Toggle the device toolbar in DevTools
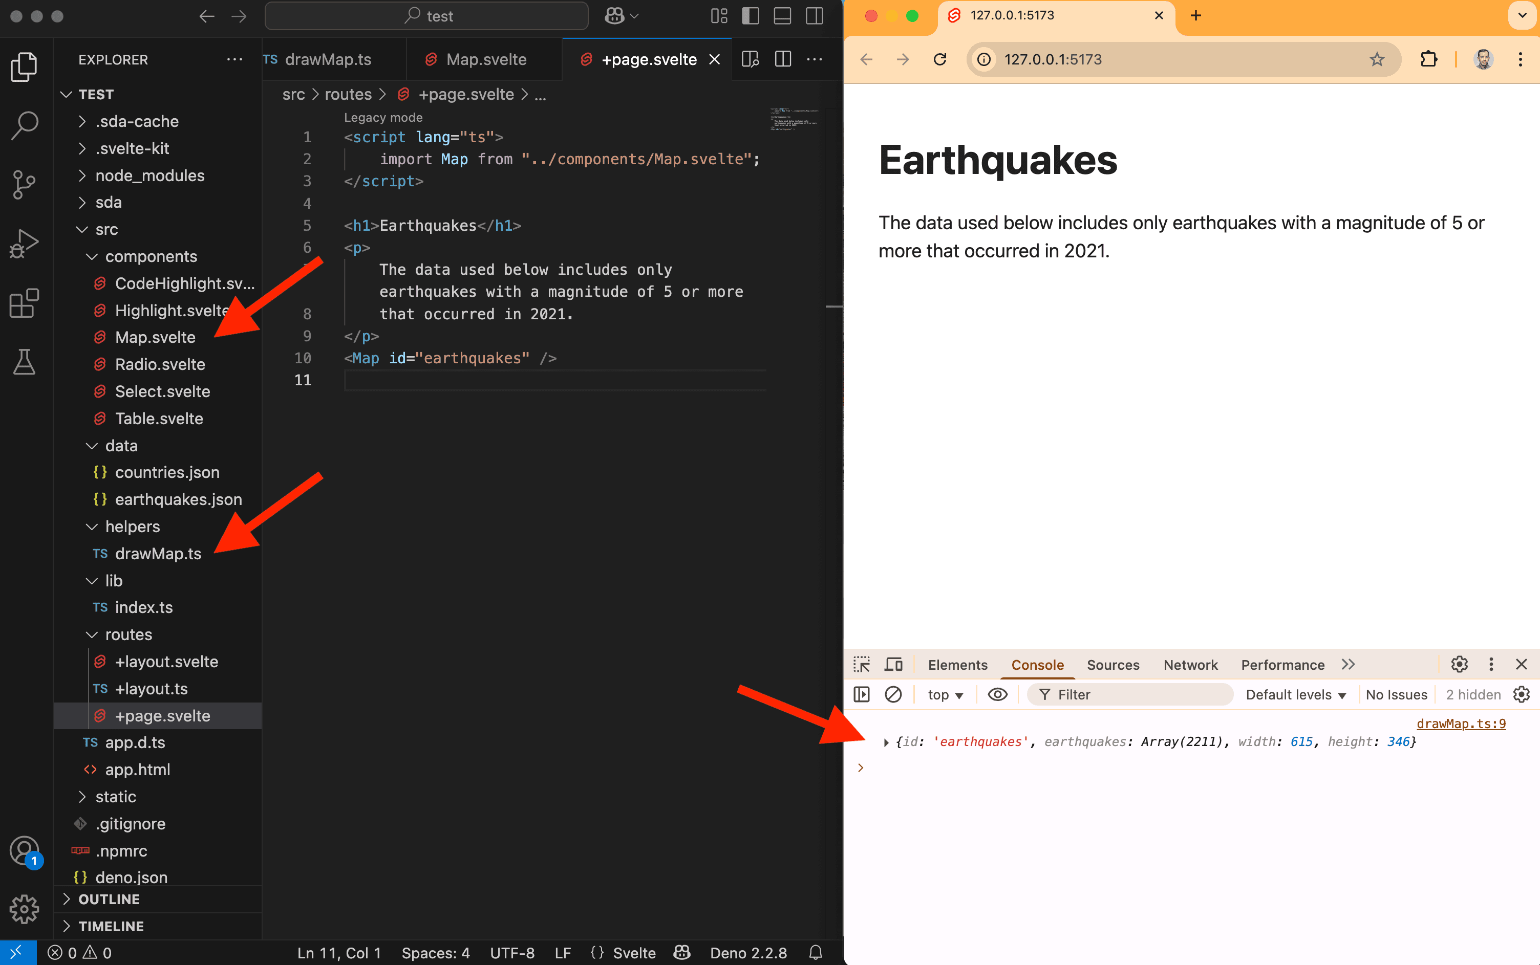 (x=893, y=664)
